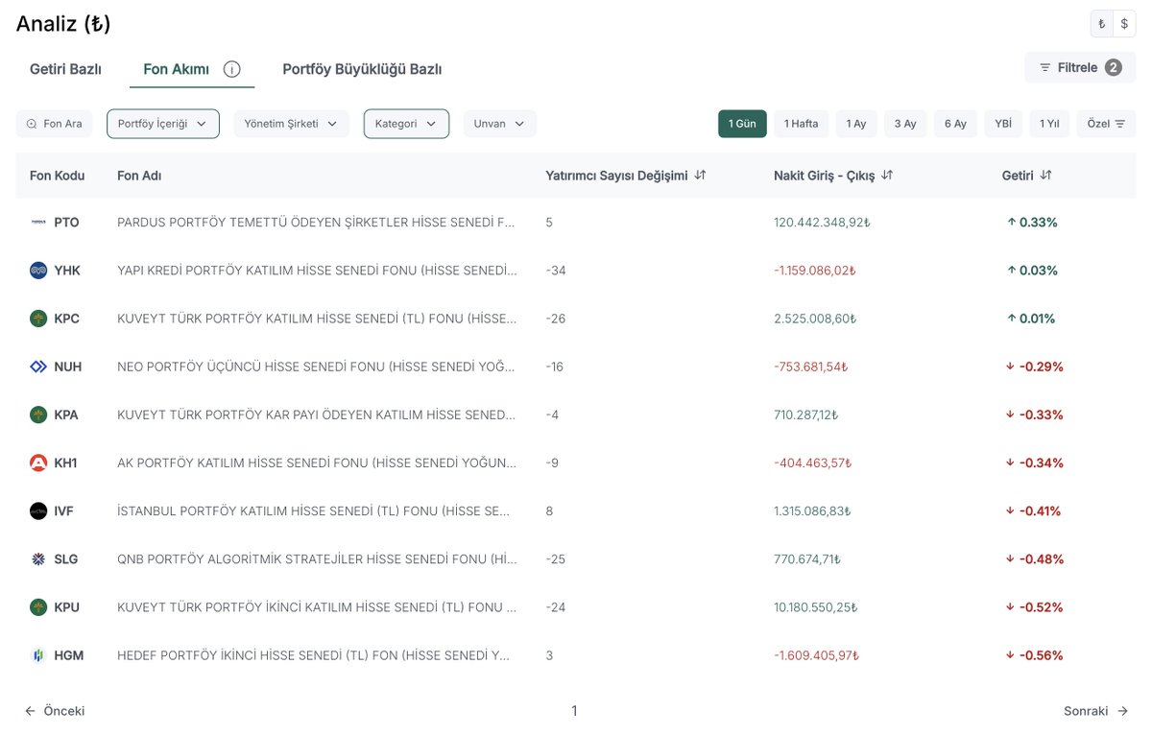Select the 1 Ay period
The image size is (1152, 735).
click(x=856, y=124)
